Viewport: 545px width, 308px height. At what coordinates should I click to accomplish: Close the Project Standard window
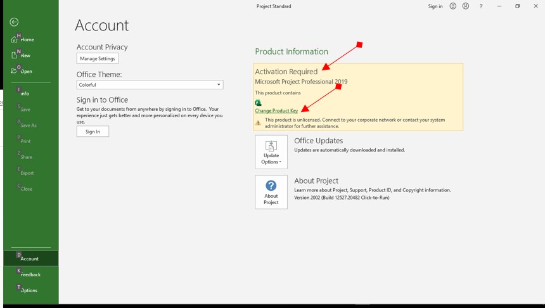click(x=535, y=6)
